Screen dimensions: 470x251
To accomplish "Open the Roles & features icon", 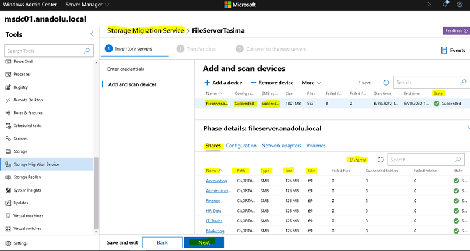I will point(8,113).
